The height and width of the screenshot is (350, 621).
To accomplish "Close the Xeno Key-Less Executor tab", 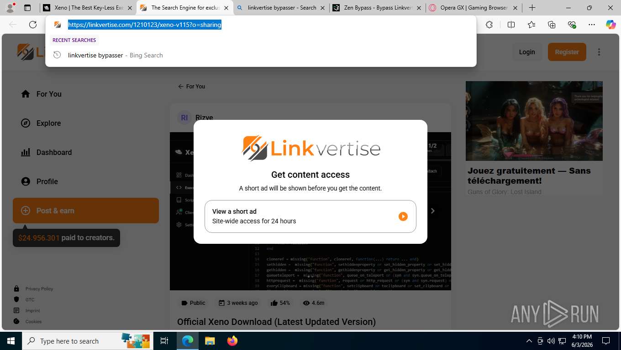I will 130,8.
